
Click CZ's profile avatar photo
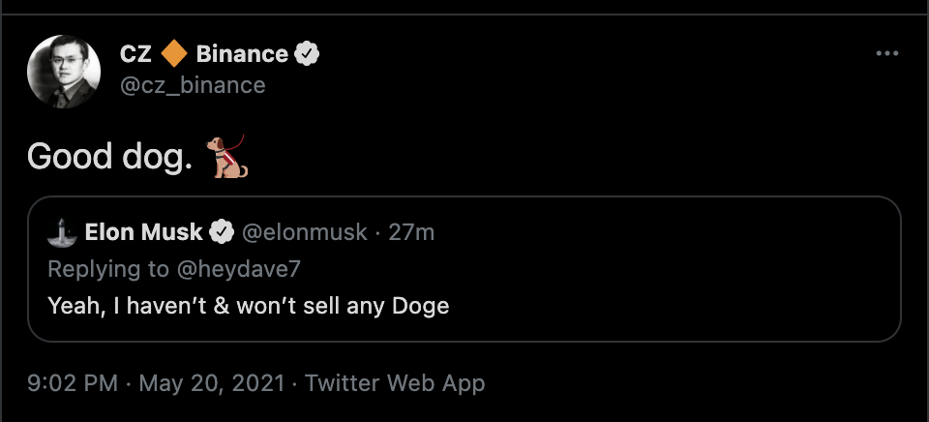tap(64, 71)
